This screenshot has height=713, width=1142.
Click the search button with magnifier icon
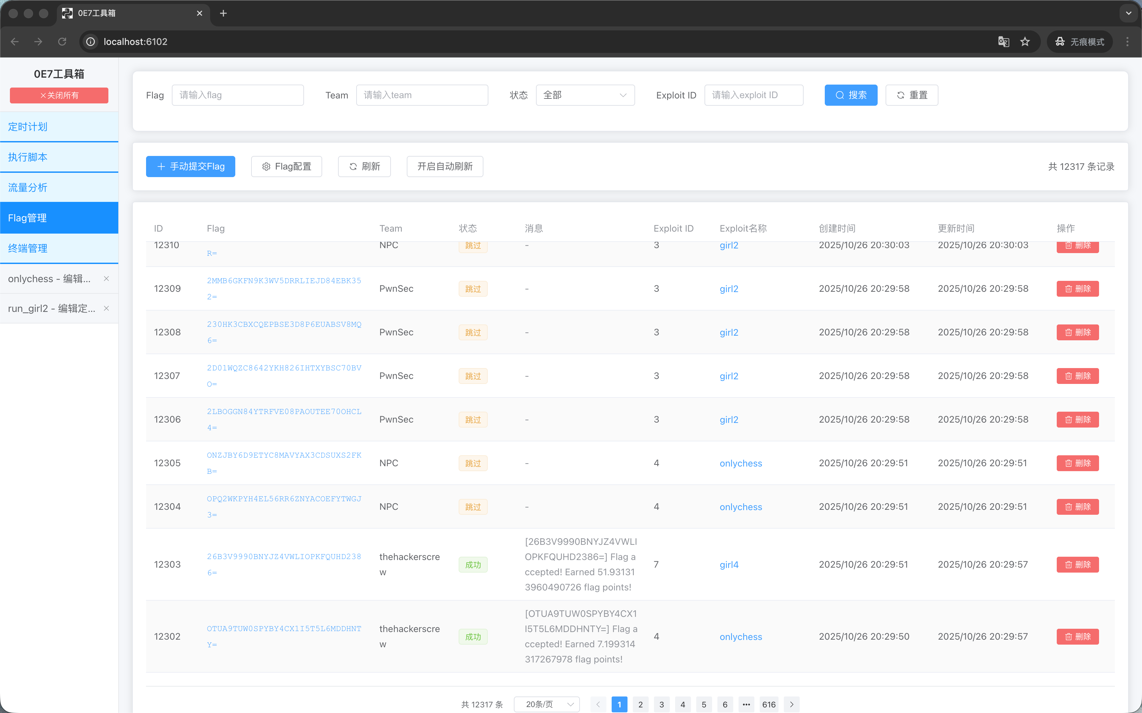click(x=851, y=95)
